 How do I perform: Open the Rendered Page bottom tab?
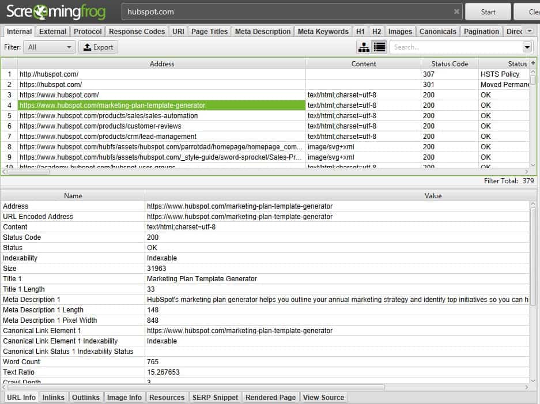coord(271,397)
